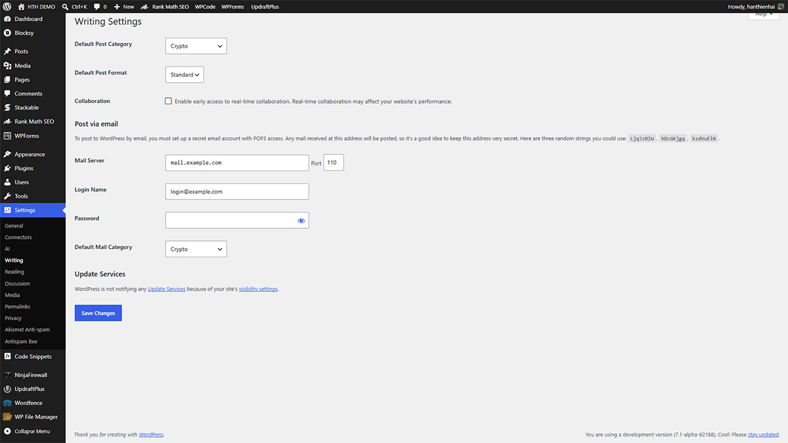Open the WPCode admin bar item

pos(205,7)
